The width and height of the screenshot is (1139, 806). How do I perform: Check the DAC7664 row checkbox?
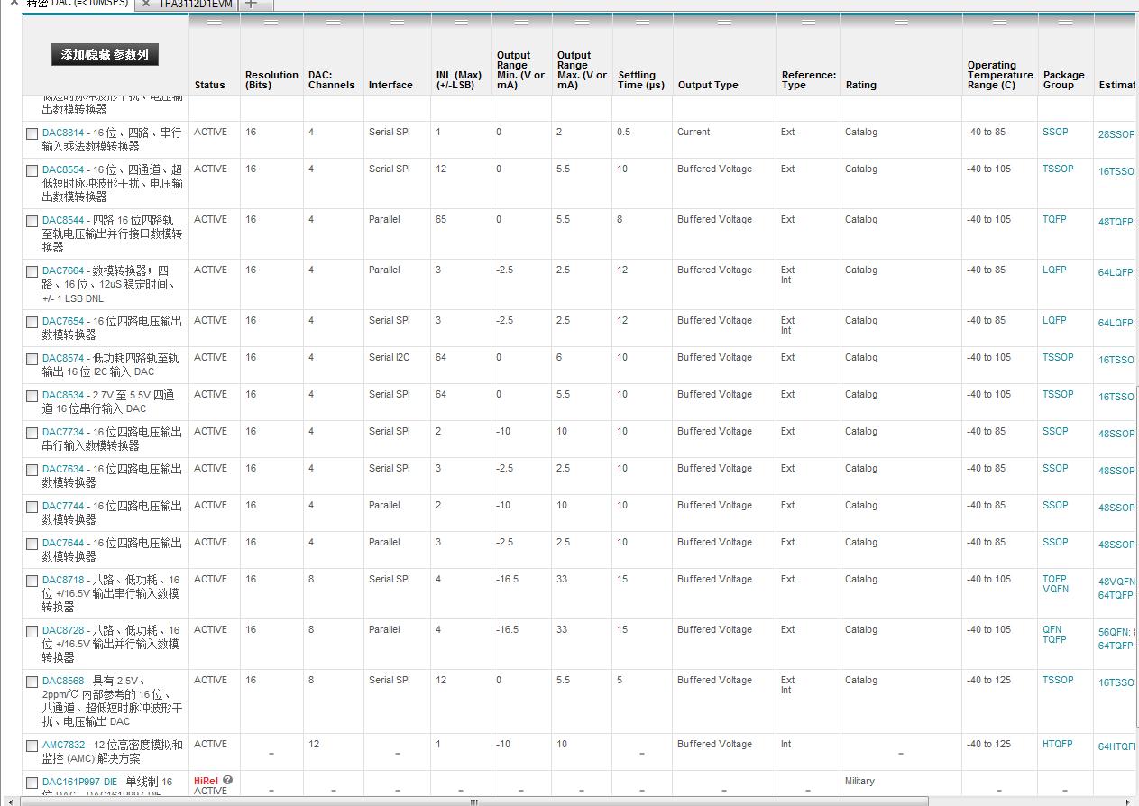tap(32, 271)
